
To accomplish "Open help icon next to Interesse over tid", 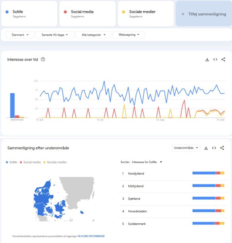I will tap(43, 59).
